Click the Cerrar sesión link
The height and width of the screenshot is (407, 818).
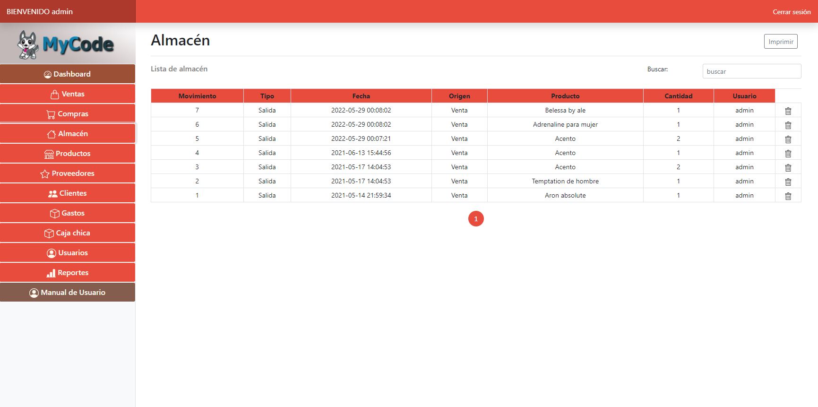(791, 12)
